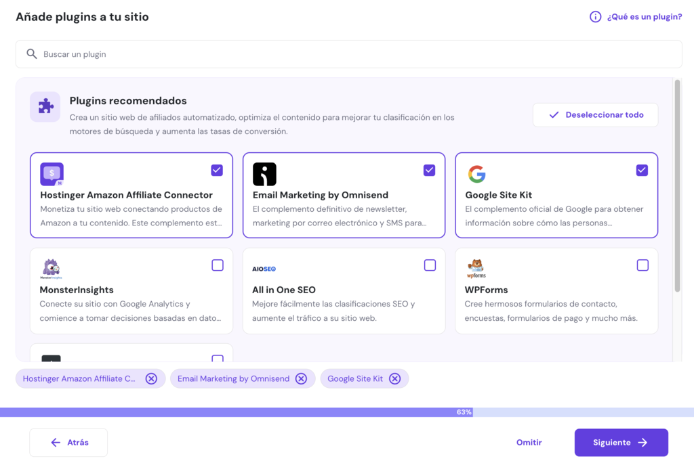Click the Plugins recomendados heading

click(128, 101)
